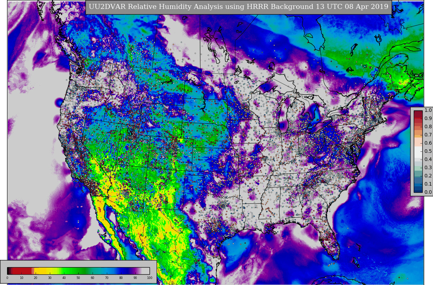Viewport: 433px width, 285px height.
Task: Click the '0.5' label on right legend
Action: tap(428, 151)
